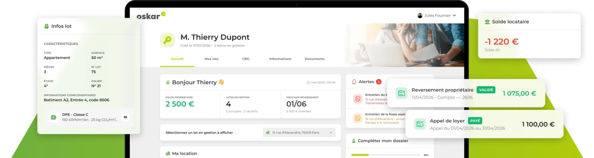
Task: Open the Mes lots tab
Action: (212, 59)
